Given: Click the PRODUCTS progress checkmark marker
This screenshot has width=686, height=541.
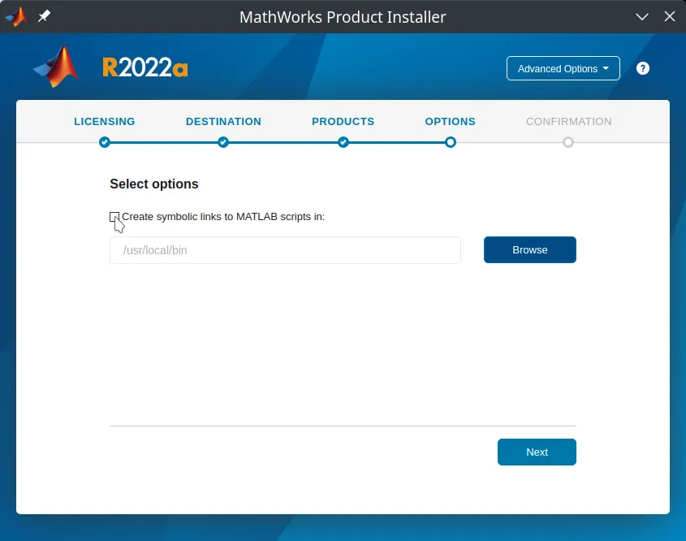Looking at the screenshot, I should [x=343, y=142].
